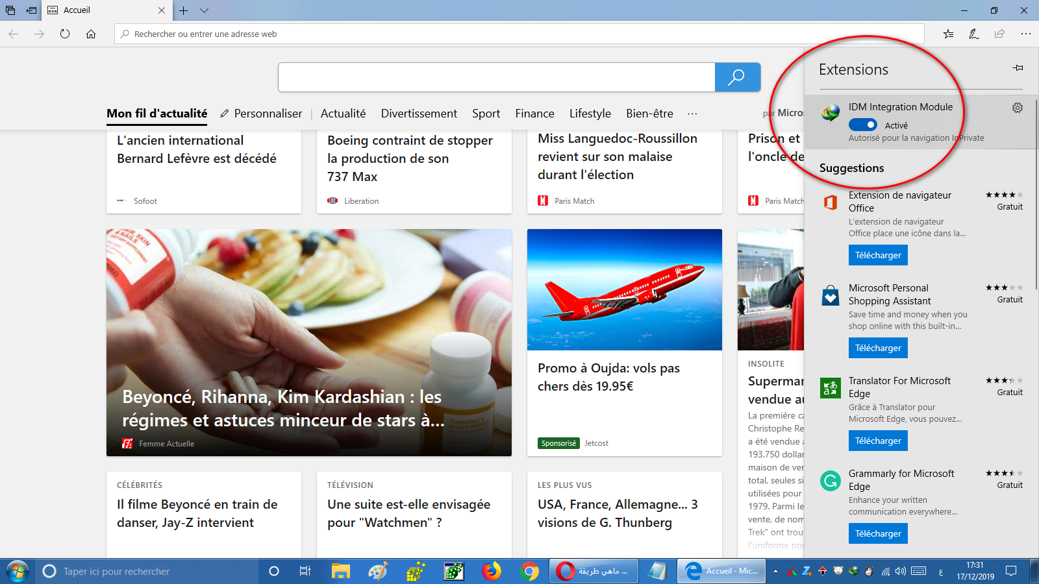
Task: Click the address bar search field
Action: (x=519, y=34)
